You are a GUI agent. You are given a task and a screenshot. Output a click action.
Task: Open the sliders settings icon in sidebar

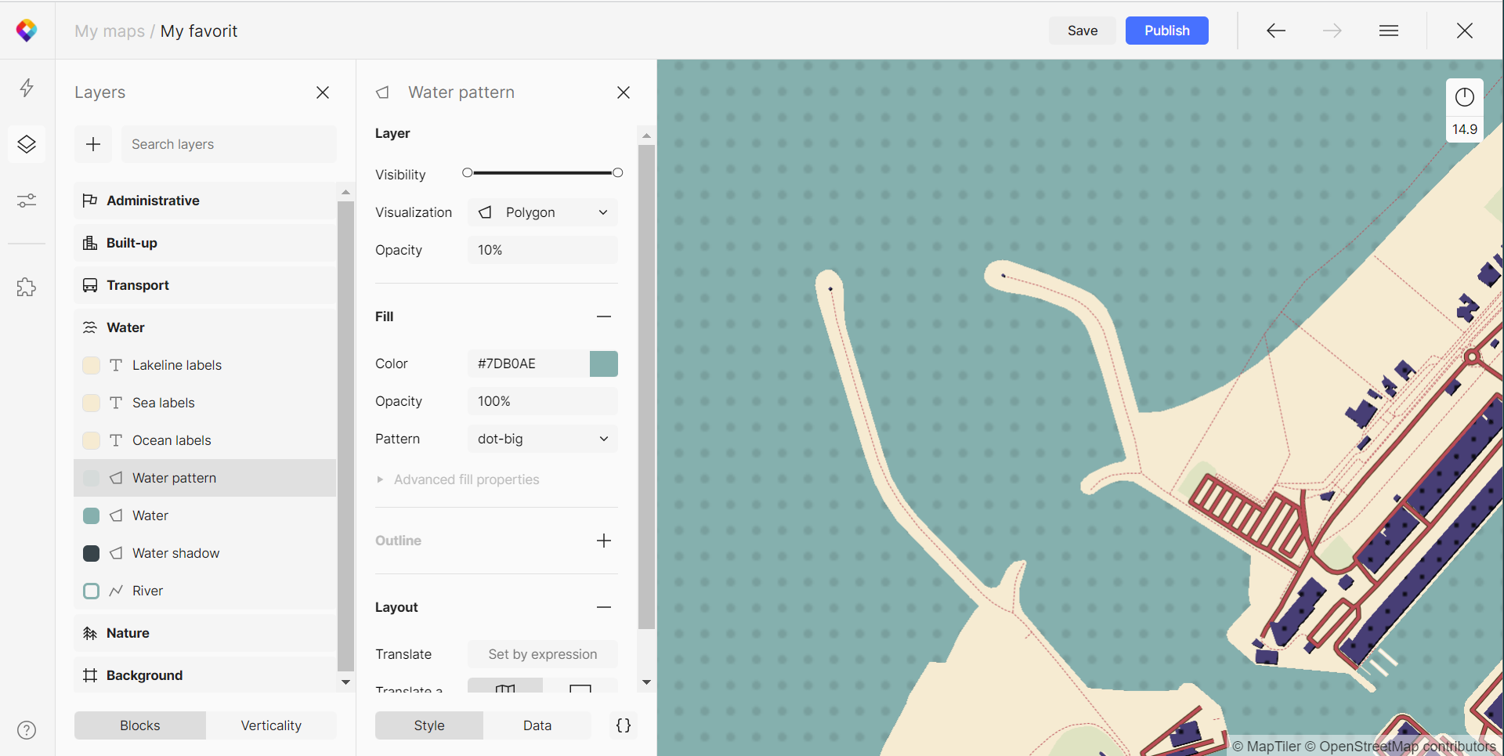click(x=27, y=201)
